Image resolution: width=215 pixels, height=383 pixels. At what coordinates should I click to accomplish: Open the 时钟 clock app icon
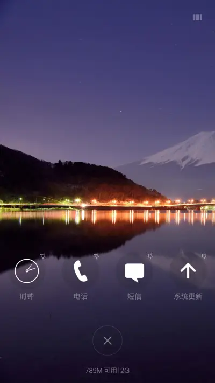tap(27, 271)
